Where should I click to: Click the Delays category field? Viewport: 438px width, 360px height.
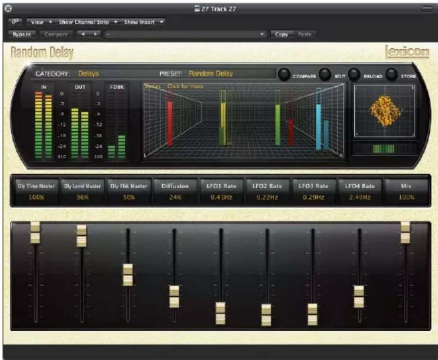(x=89, y=74)
